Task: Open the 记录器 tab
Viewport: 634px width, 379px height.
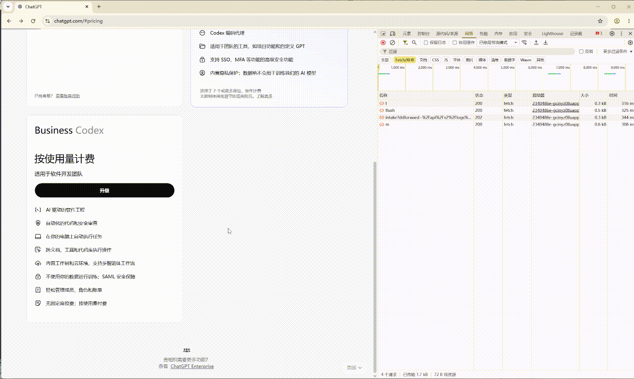Action: pos(576,34)
